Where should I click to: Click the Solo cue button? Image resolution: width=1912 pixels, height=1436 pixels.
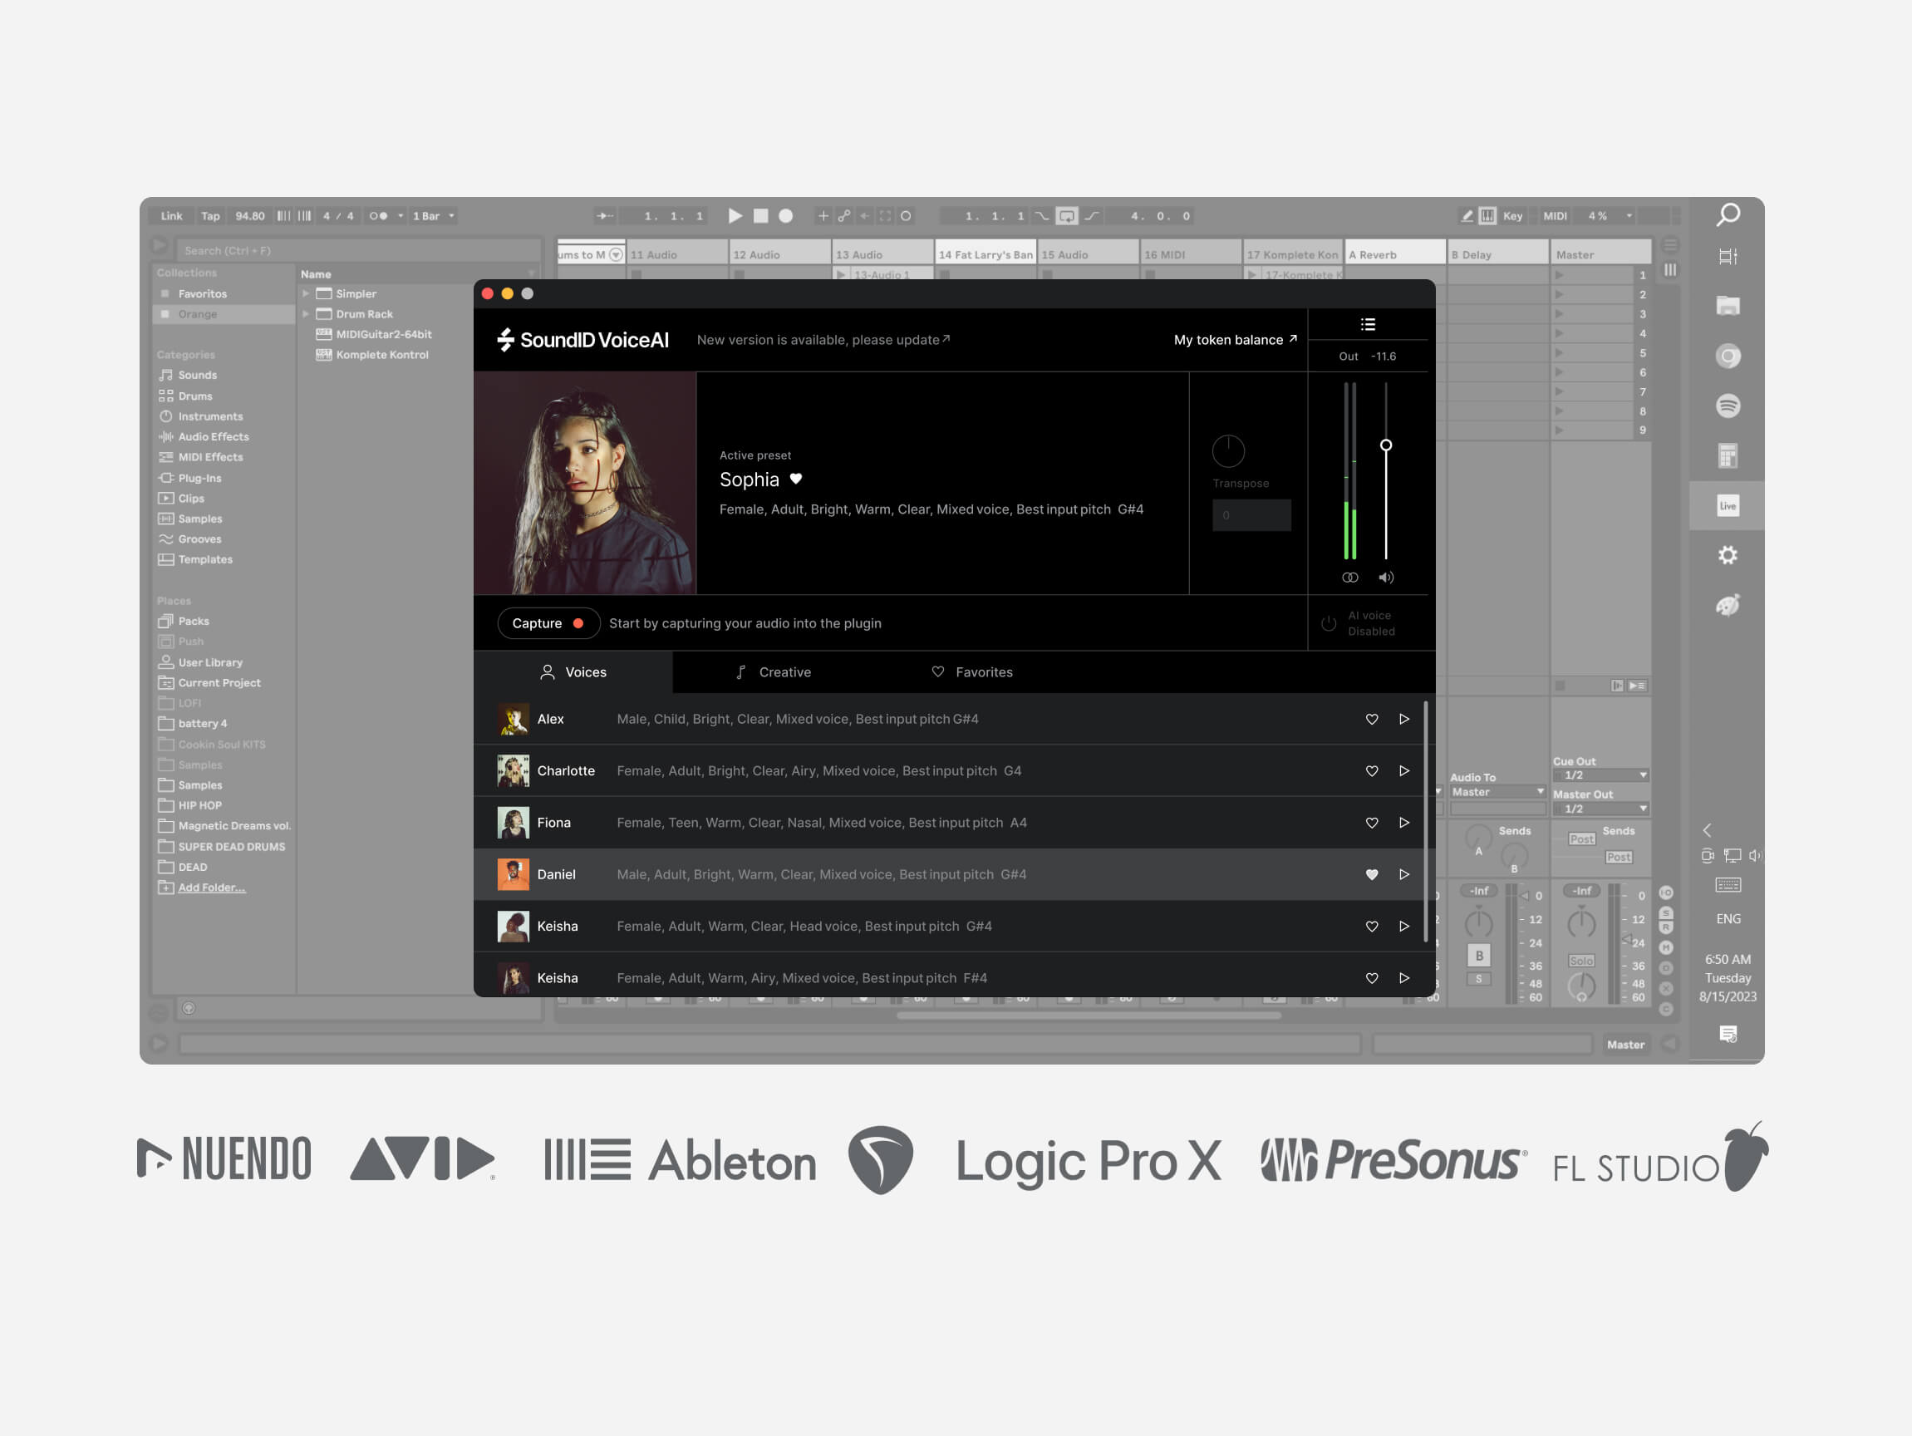coord(1581,961)
